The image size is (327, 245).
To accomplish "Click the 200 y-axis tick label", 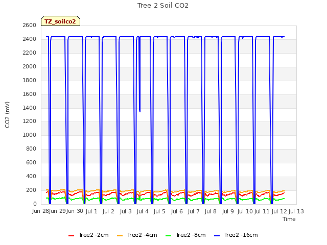I will 31,190.
